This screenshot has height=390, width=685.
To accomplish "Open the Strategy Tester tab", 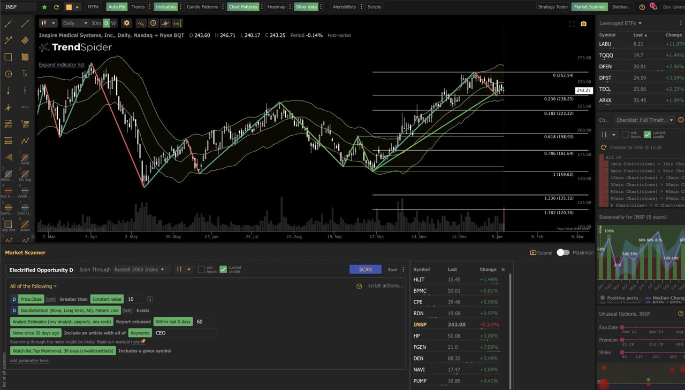I will pos(553,7).
